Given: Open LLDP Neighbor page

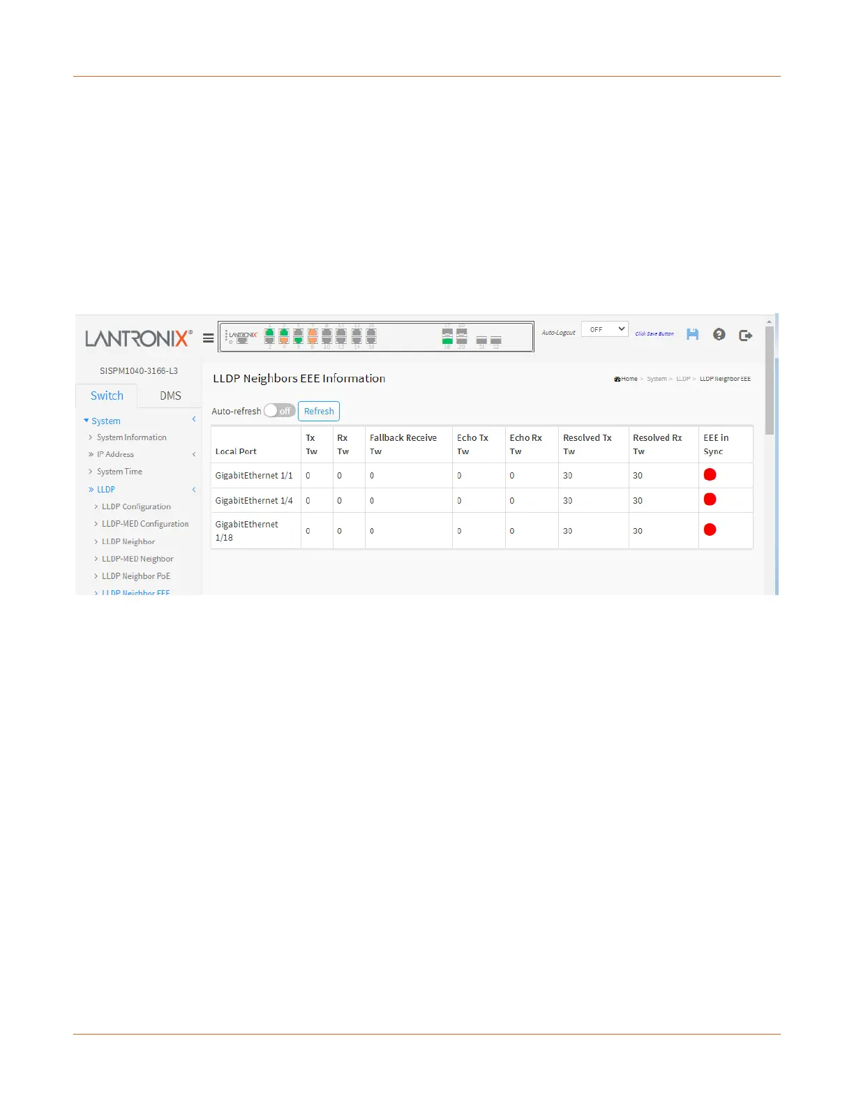Looking at the screenshot, I should (x=128, y=541).
